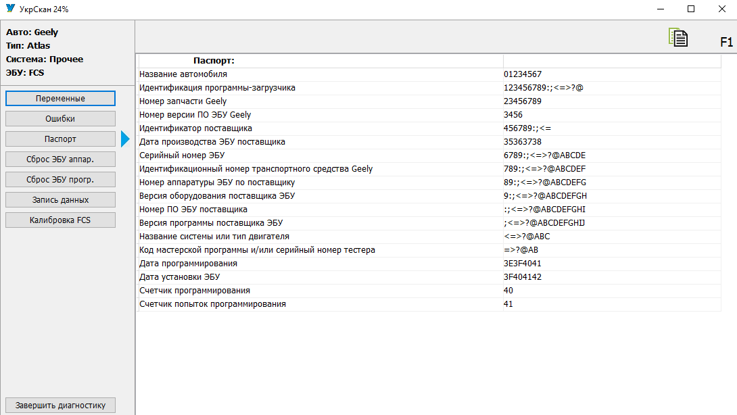The width and height of the screenshot is (737, 415).
Task: Click value 3E3F4041
Action: [x=523, y=264]
